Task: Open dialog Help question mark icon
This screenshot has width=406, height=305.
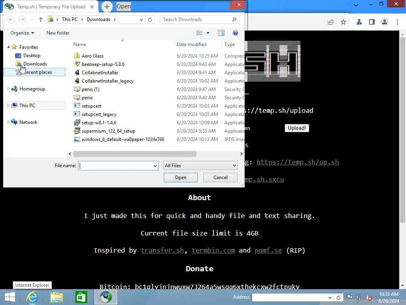Action: (236, 33)
